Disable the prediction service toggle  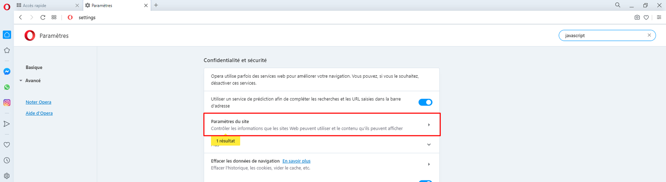coord(425,102)
